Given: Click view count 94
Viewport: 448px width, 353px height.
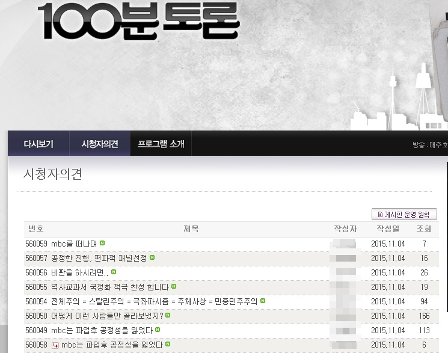Looking at the screenshot, I should pos(424,301).
